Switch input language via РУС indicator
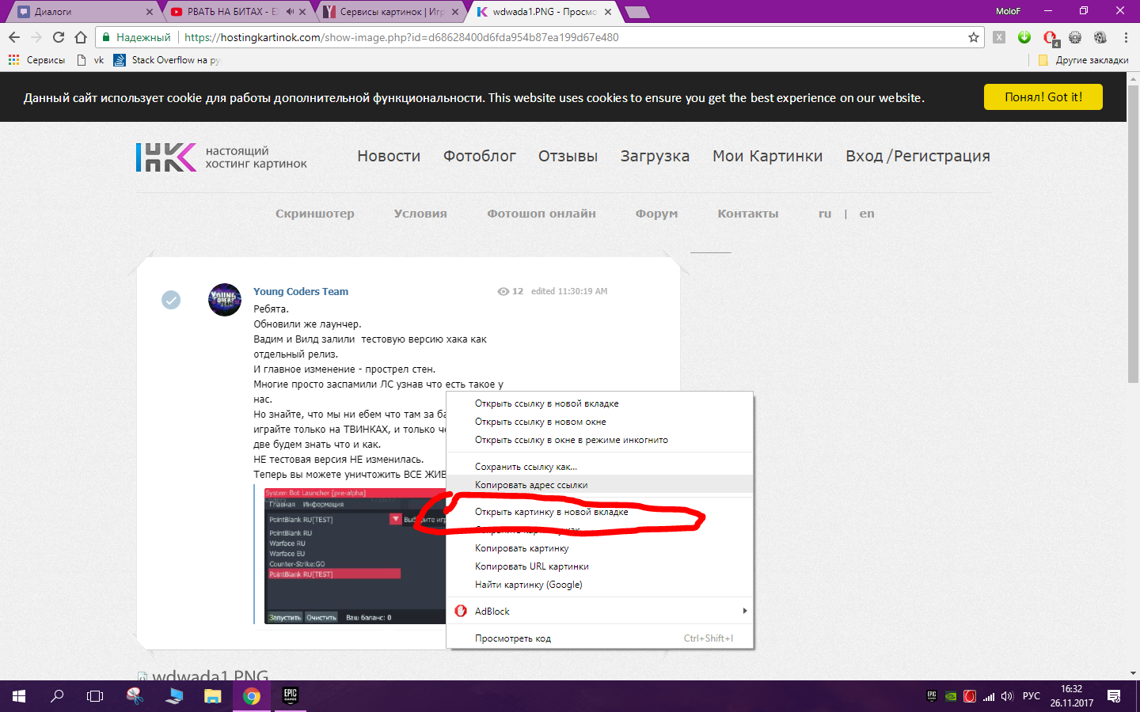This screenshot has width=1140, height=712. 1031,696
